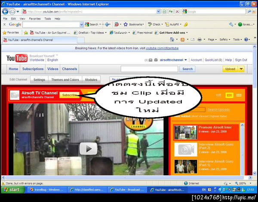This screenshot has width=258, height=202.
Task: Click the highlighter pen in Google toolbar
Action: point(186,25)
